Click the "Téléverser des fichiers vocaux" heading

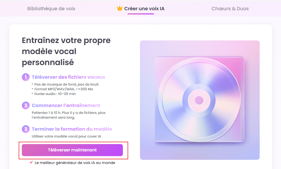pos(68,77)
